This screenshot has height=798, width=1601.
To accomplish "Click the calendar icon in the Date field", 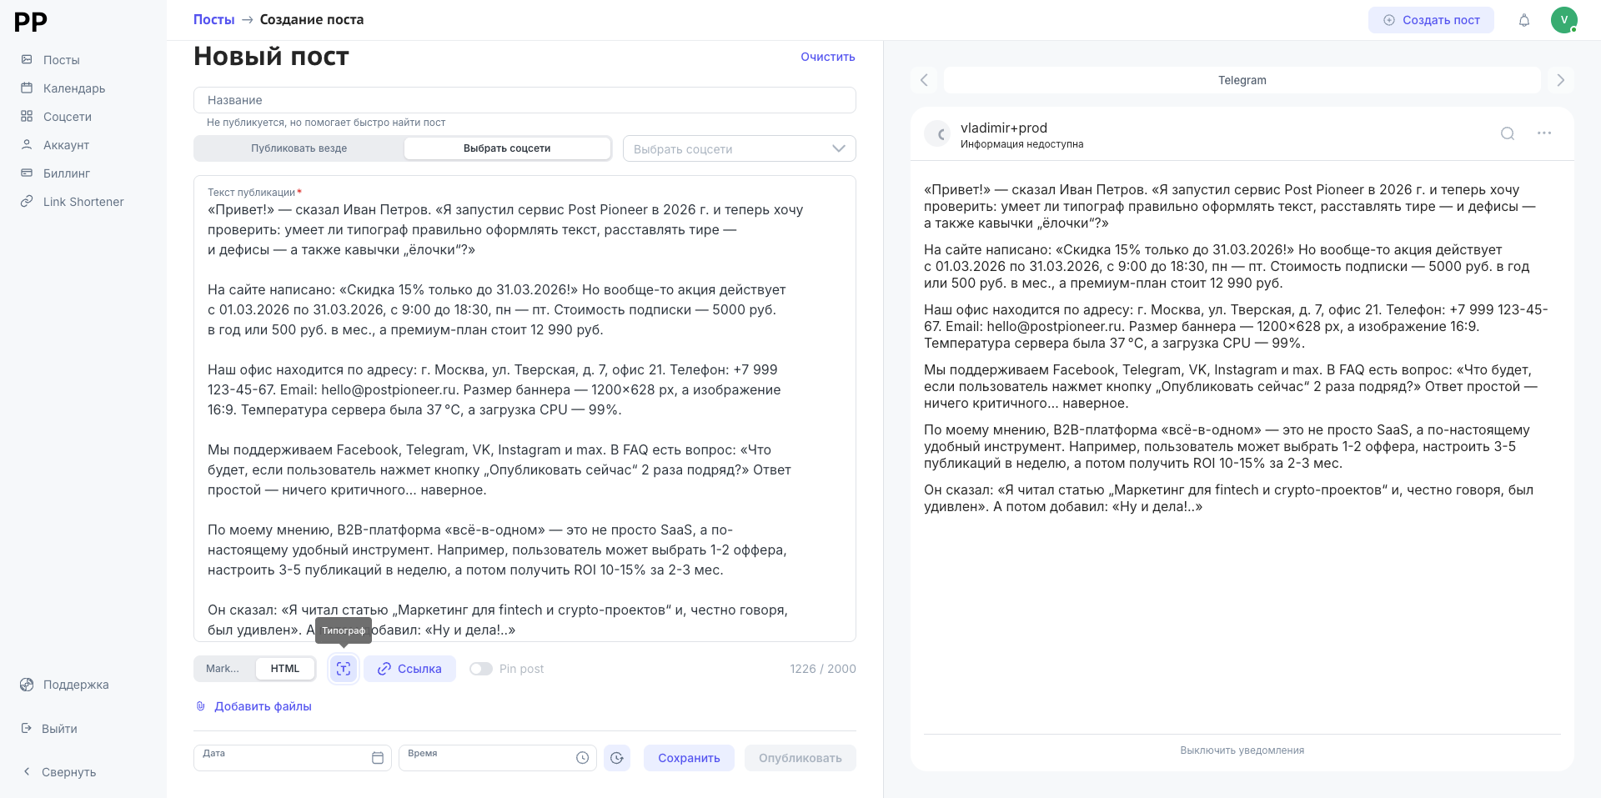I will point(378,758).
